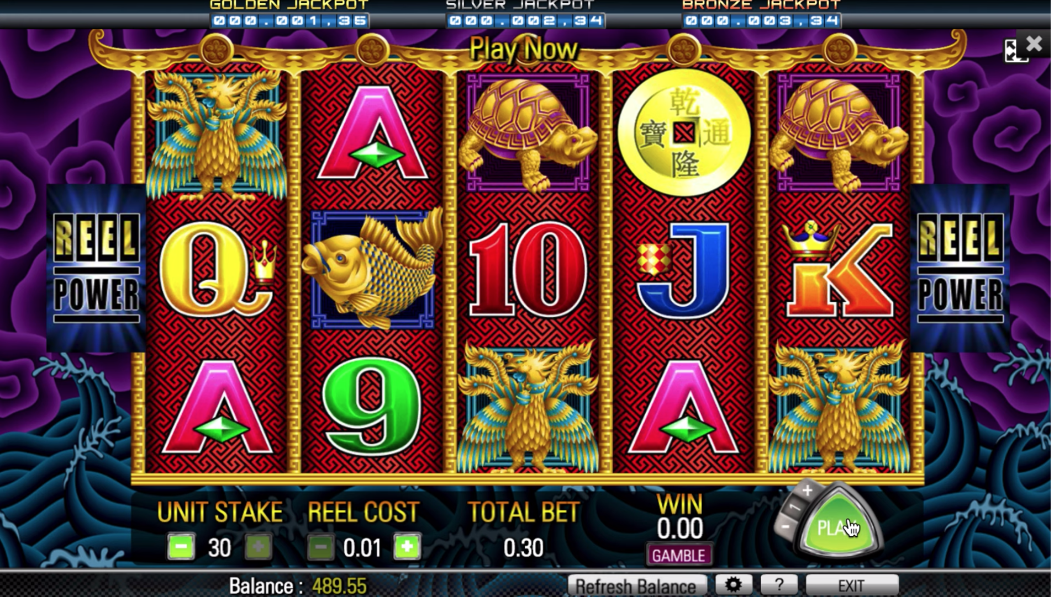
Task: Decrease reel cost with minus button
Action: coord(320,547)
